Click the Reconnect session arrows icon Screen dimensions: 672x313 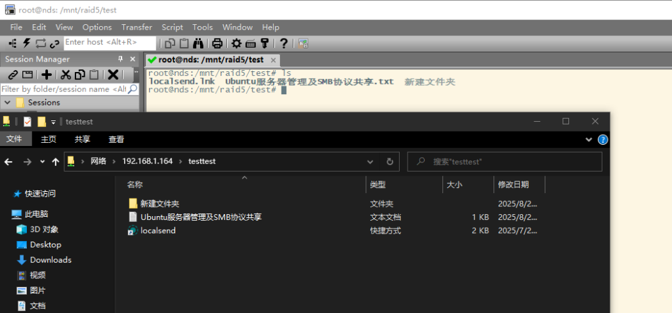point(41,43)
